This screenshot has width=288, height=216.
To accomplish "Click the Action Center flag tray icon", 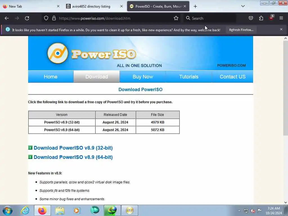I will [260, 210].
